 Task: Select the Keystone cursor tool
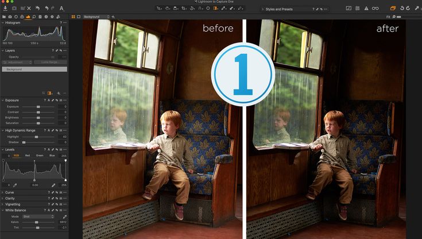[x=200, y=9]
